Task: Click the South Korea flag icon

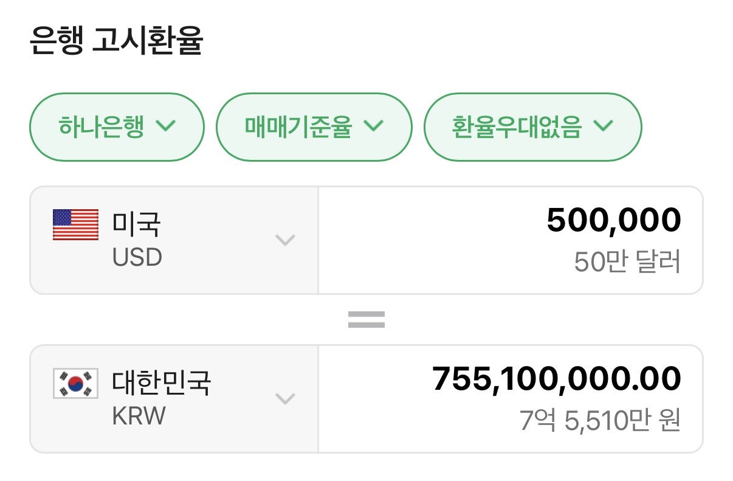Action: [x=75, y=384]
